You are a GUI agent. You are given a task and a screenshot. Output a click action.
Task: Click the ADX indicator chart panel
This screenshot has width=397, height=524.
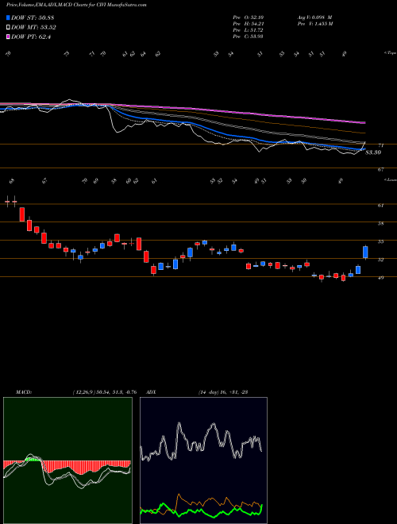203,460
